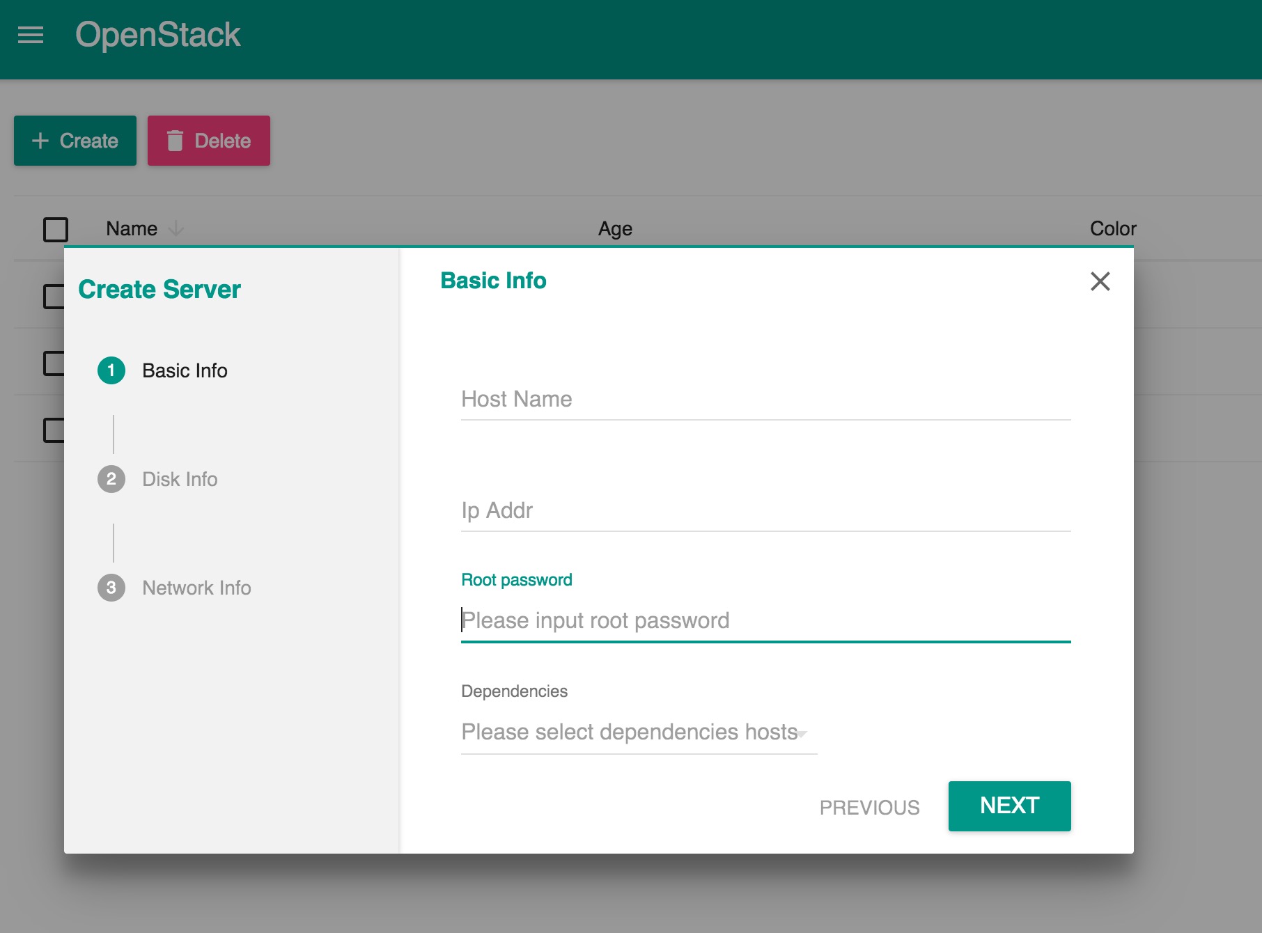The height and width of the screenshot is (933, 1262).
Task: Open the Dependencies hosts dropdown
Action: [630, 732]
